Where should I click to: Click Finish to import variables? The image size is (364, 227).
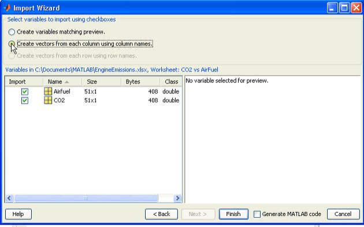233,214
